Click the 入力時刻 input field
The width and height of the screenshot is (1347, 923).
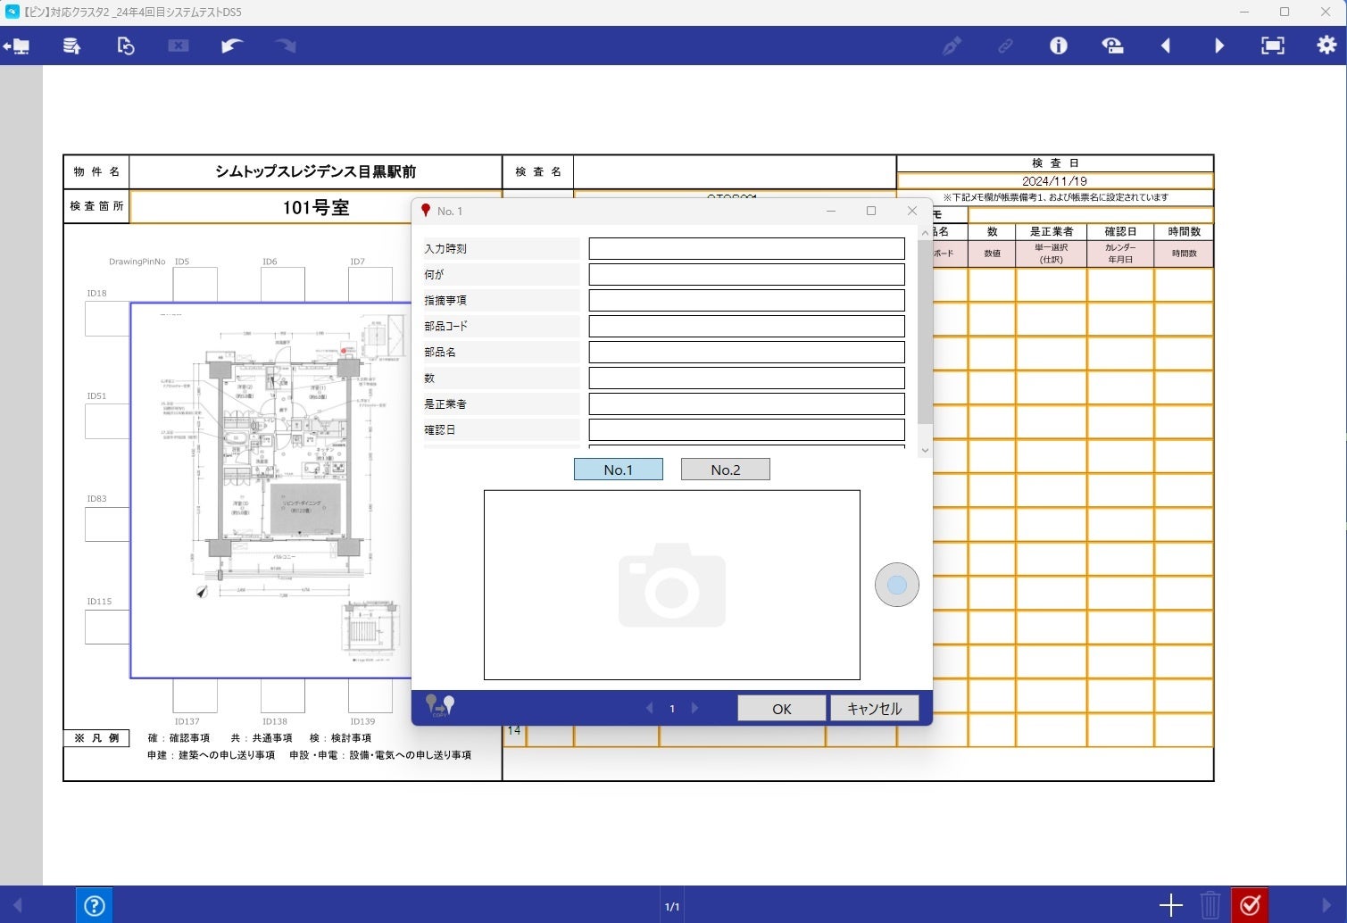(746, 249)
